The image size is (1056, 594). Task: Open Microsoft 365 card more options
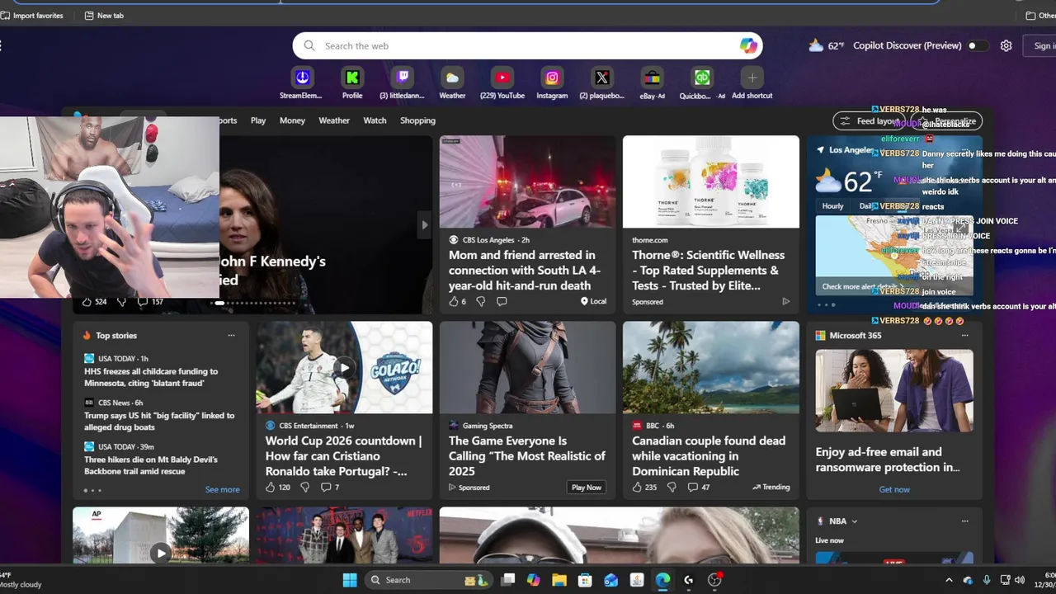[964, 336]
